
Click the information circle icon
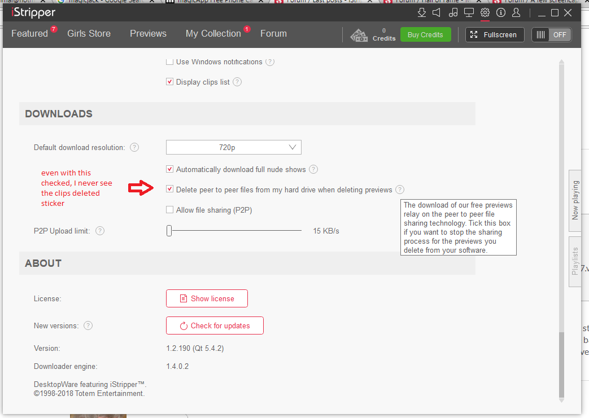(501, 13)
